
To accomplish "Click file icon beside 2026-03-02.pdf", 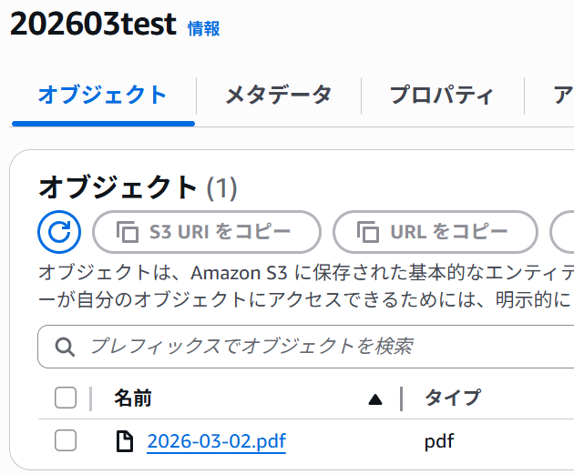I will click(x=124, y=442).
